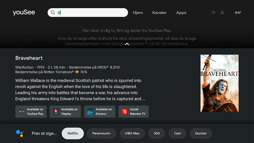Image resolution: width=254 pixels, height=143 pixels.
Task: Select Available on YouSee Play
Action: pyautogui.click(x=31, y=112)
